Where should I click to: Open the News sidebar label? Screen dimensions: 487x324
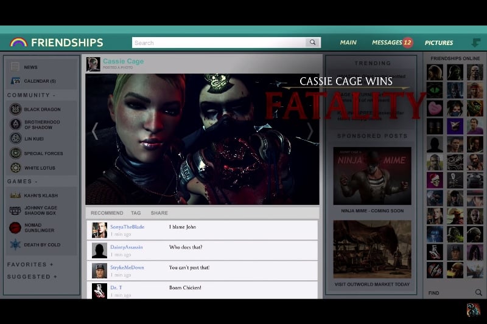(x=30, y=67)
